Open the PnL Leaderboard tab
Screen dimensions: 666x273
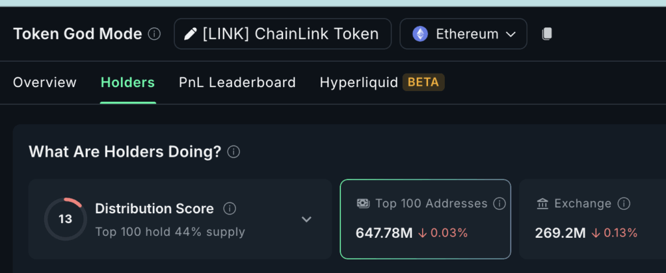(x=237, y=83)
